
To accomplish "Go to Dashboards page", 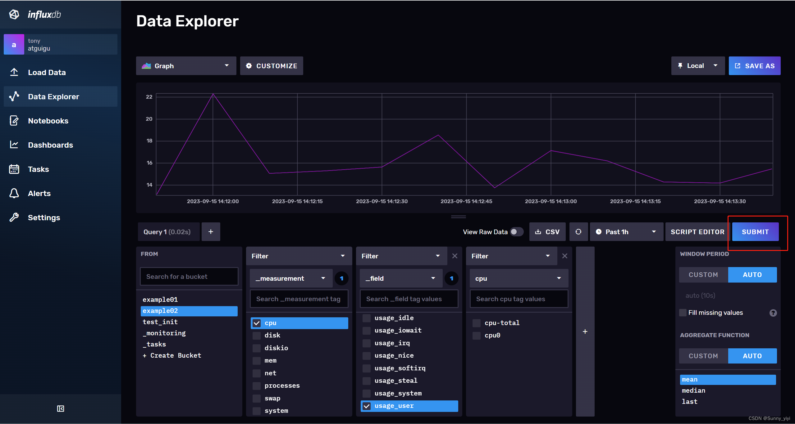I will [61, 145].
